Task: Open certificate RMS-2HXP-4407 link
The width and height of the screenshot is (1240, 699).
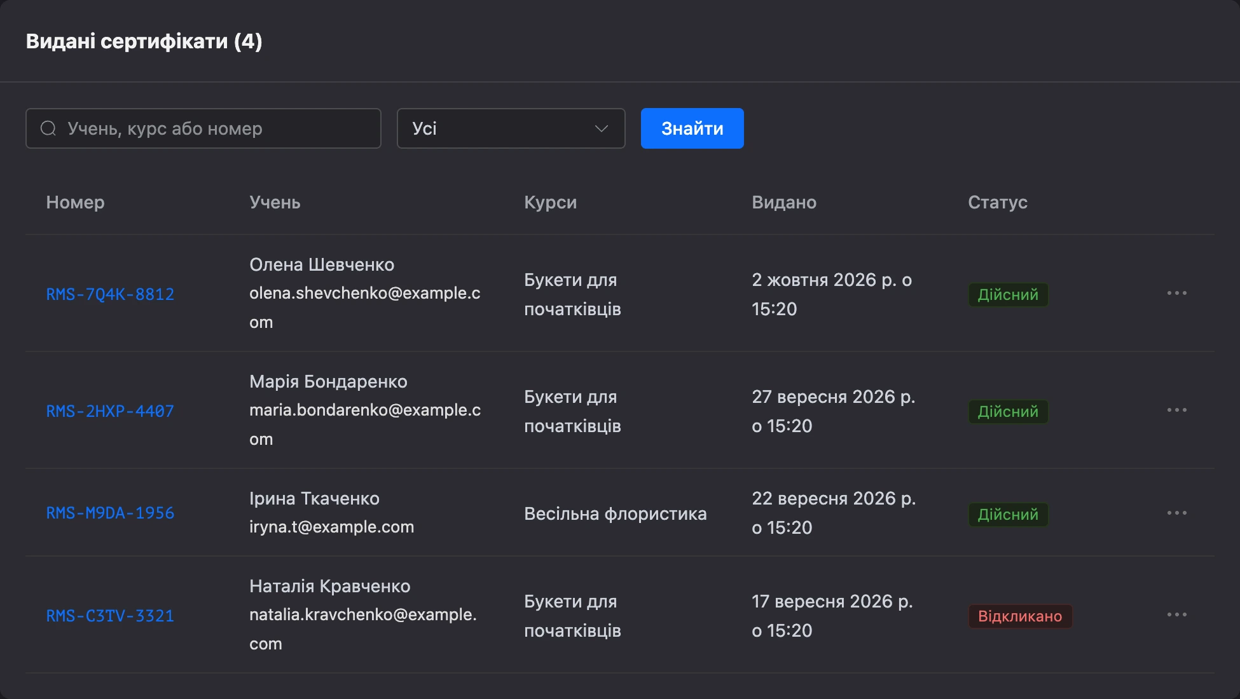Action: pos(110,411)
